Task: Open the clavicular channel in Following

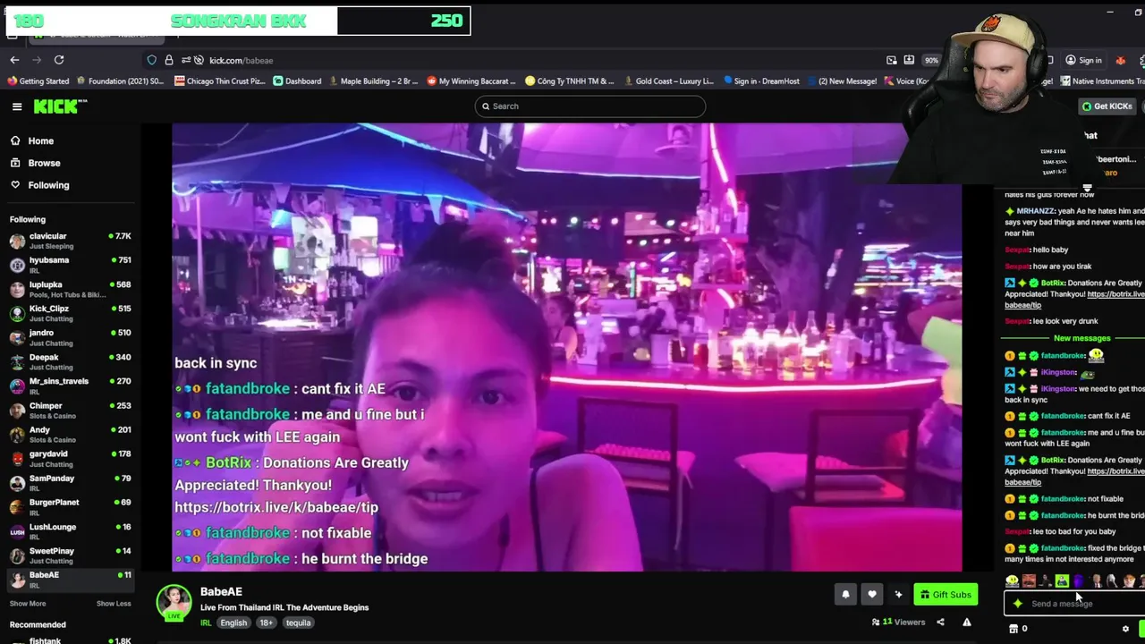Action: click(70, 241)
